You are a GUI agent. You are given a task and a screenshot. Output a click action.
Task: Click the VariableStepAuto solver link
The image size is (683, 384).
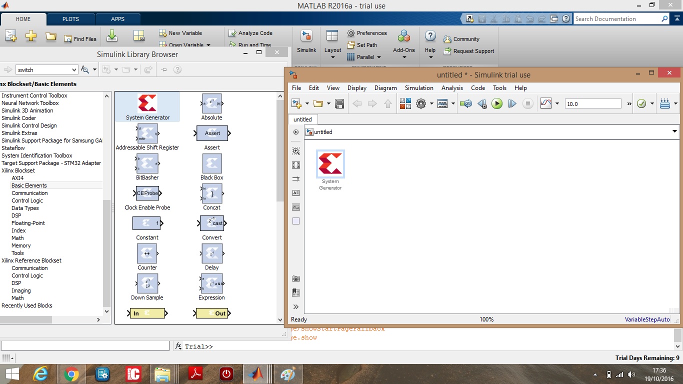coord(647,319)
